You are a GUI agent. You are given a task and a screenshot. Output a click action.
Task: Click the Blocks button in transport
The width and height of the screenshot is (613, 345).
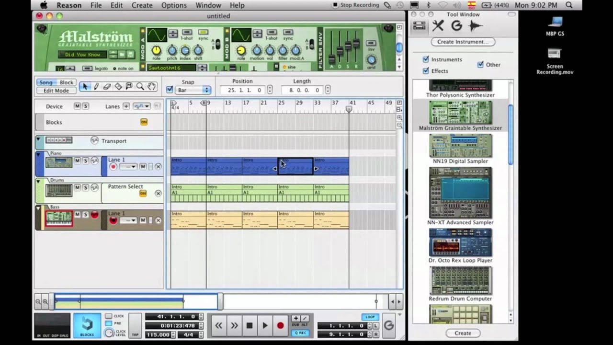pyautogui.click(x=87, y=325)
